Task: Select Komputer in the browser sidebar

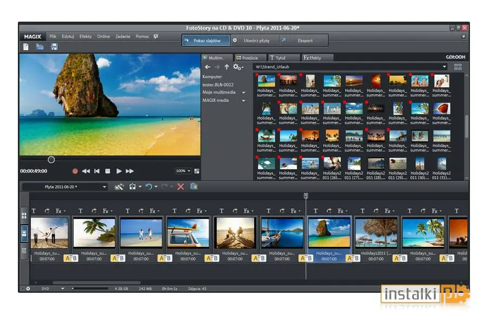Action: click(212, 77)
